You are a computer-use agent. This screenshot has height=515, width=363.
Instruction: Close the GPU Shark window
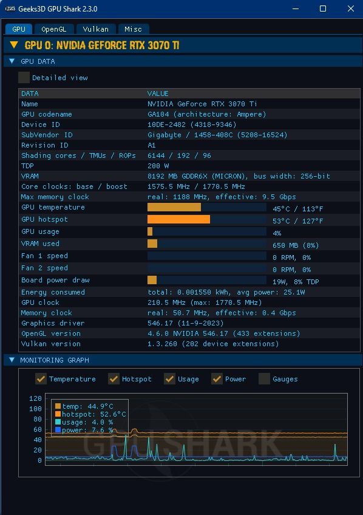[350, 9]
